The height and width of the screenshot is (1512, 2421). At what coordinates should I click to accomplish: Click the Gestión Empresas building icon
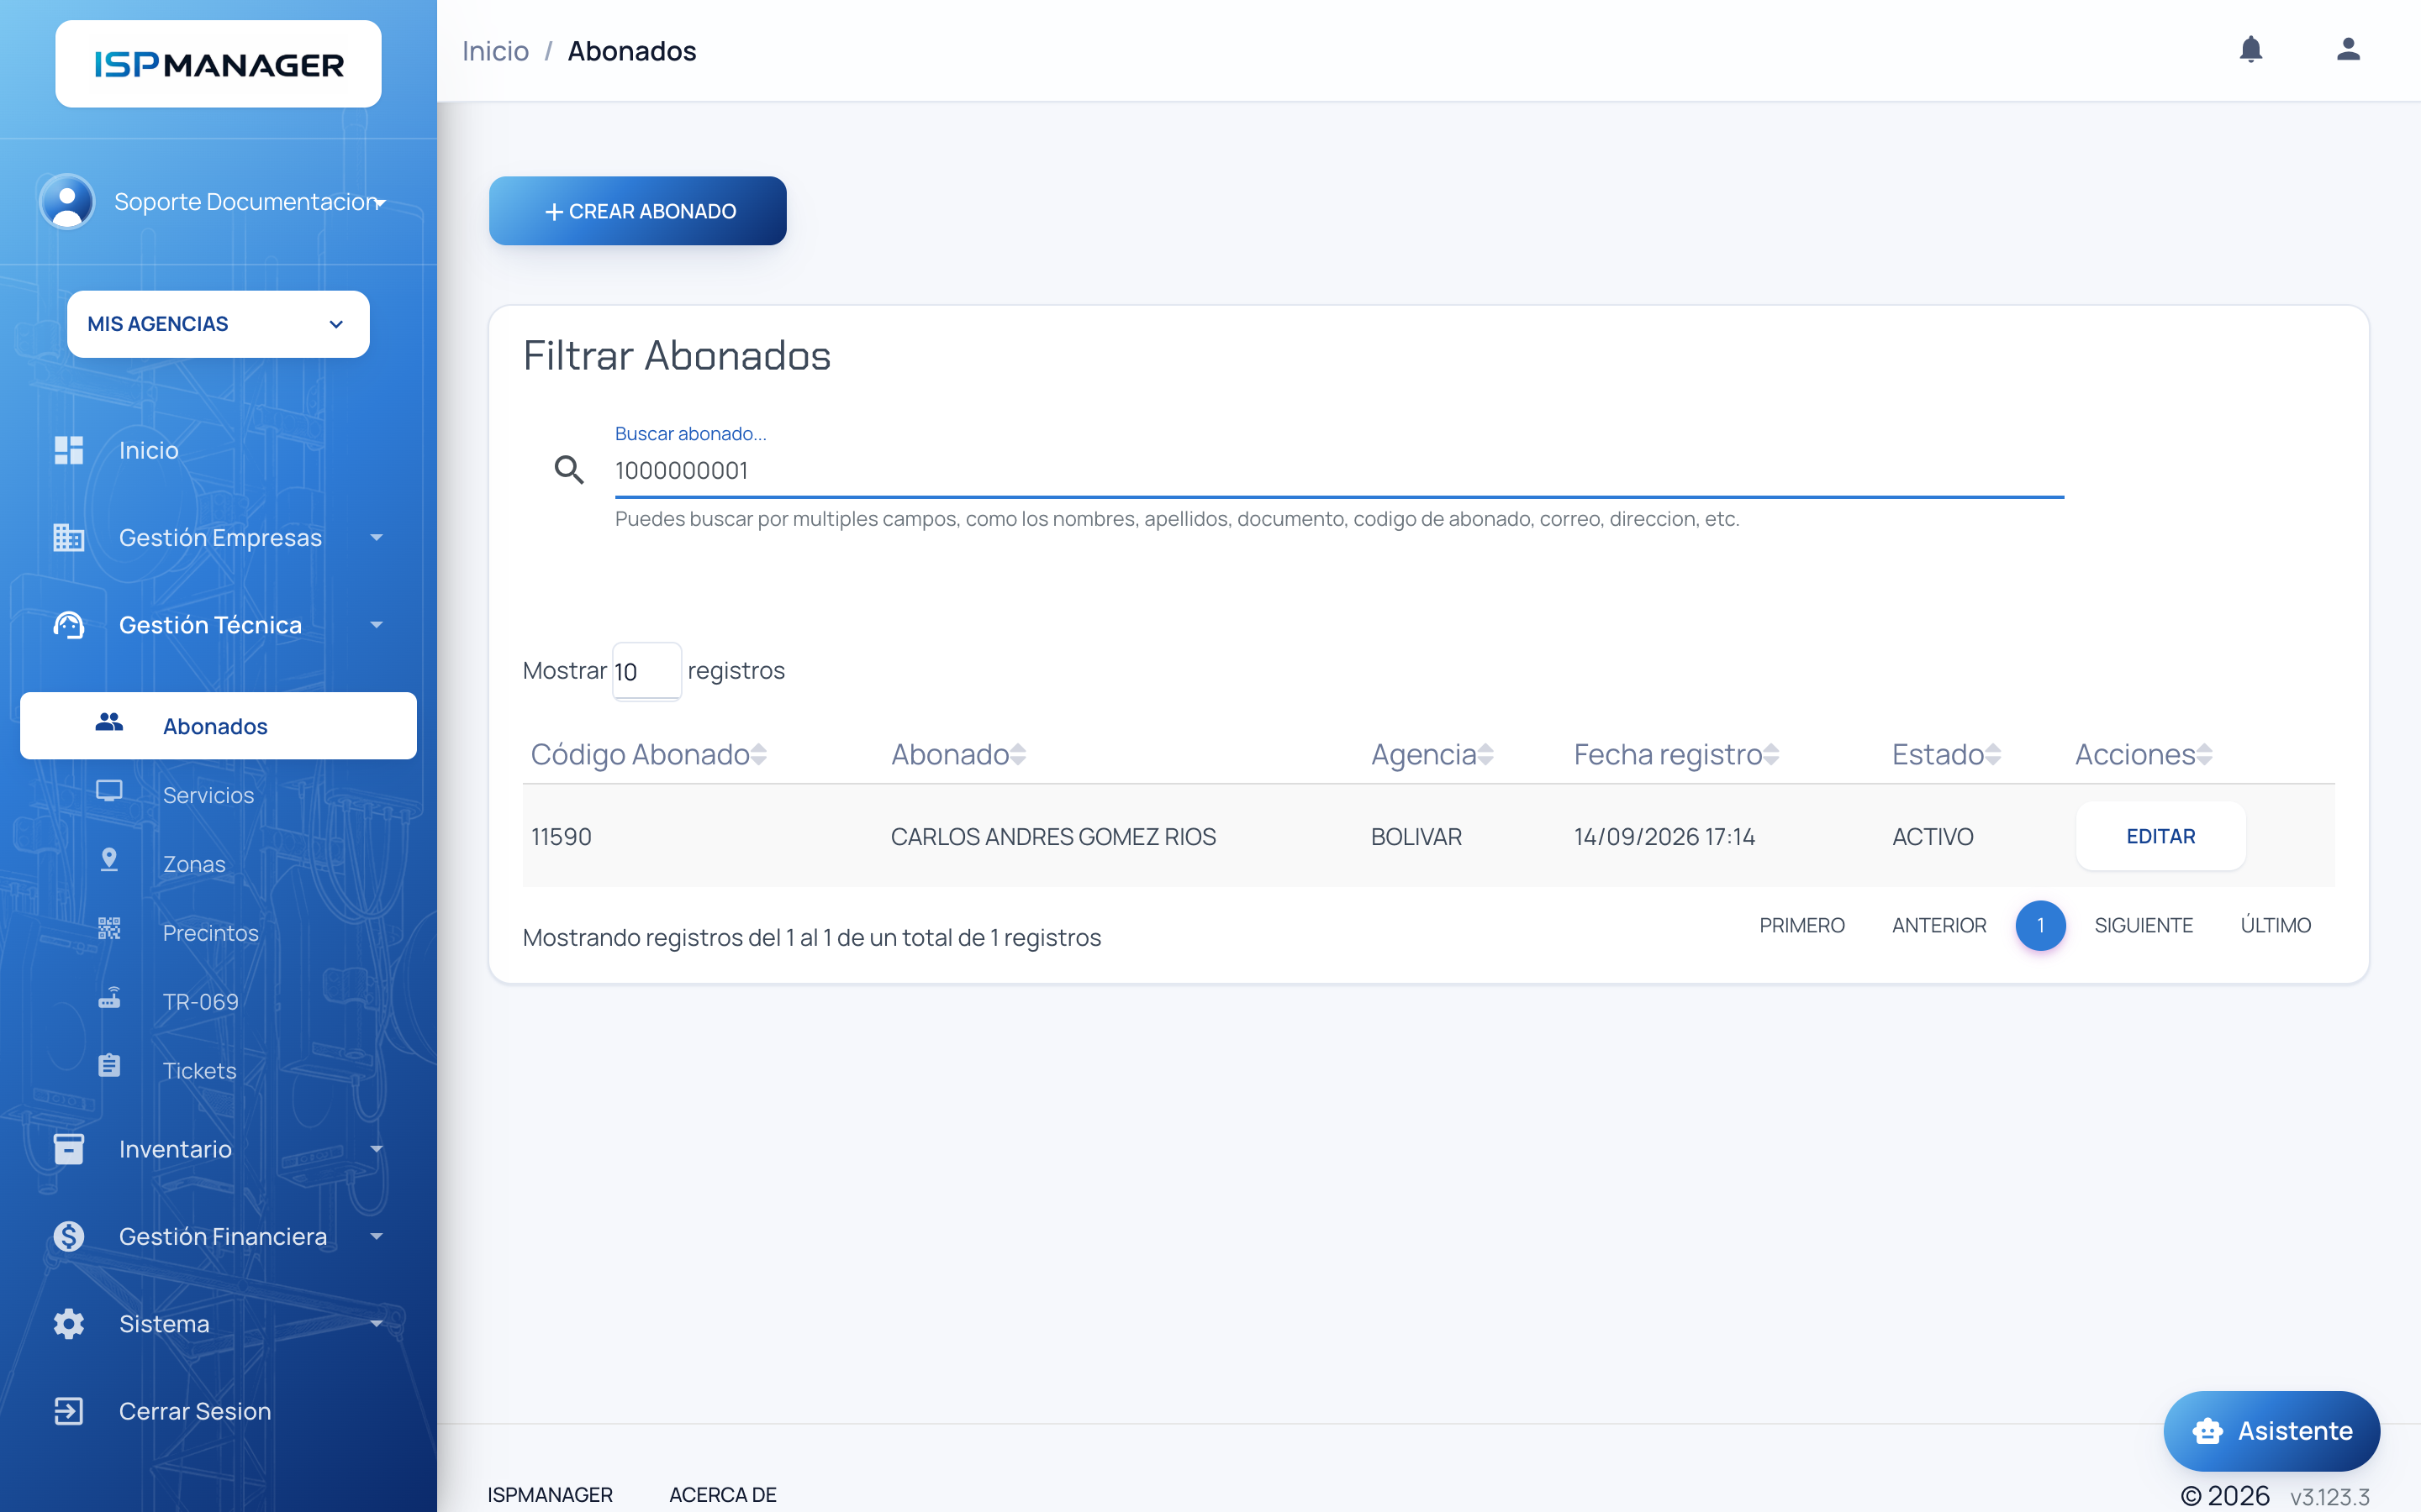(x=68, y=537)
